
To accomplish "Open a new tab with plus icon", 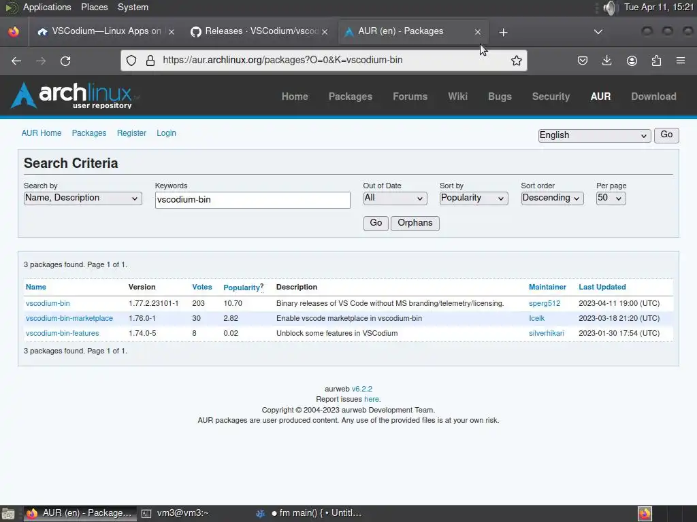I will coord(503,32).
